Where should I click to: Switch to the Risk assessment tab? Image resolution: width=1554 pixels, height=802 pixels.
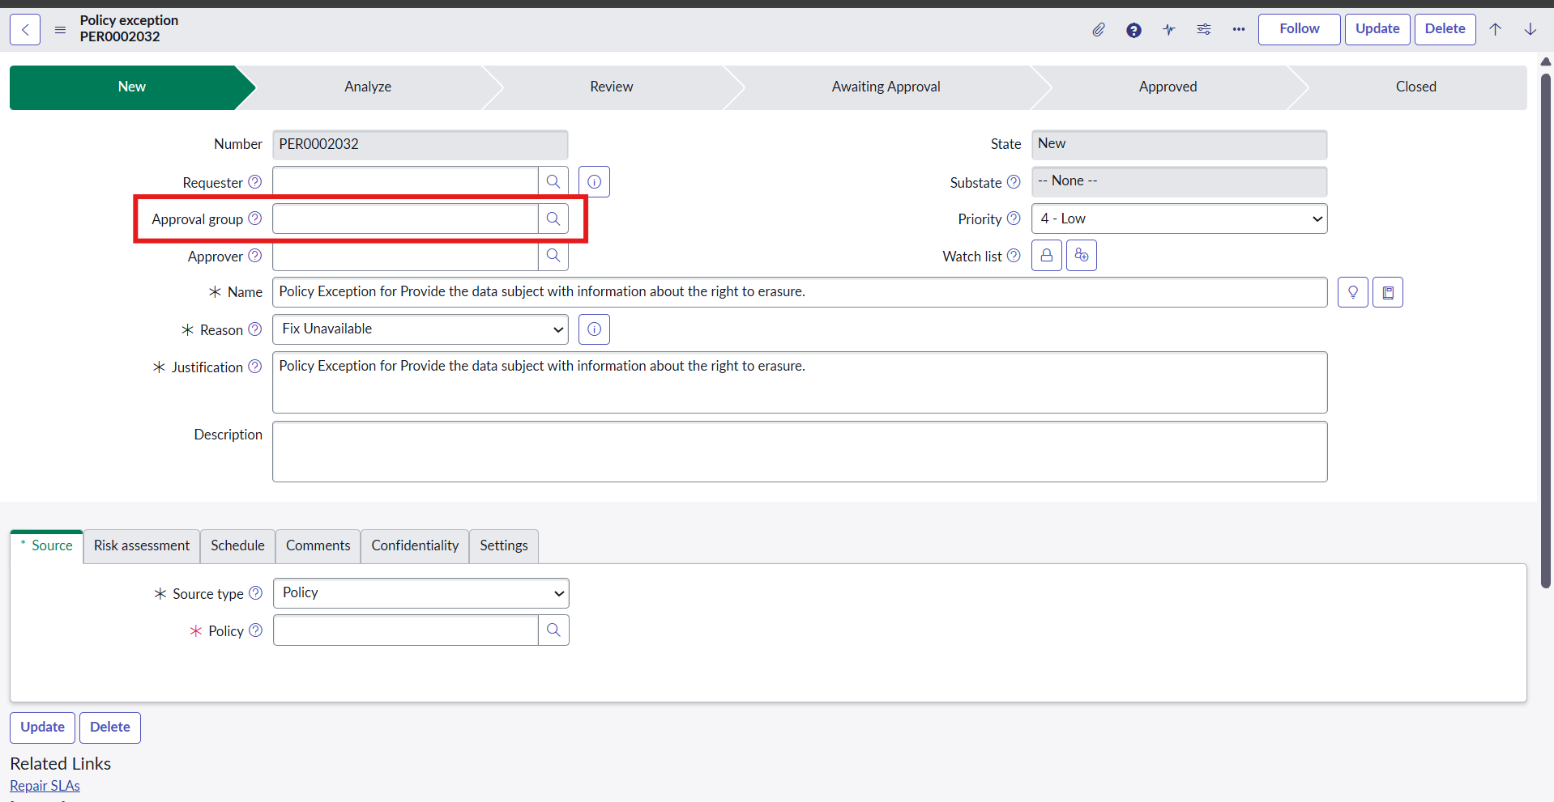point(142,546)
